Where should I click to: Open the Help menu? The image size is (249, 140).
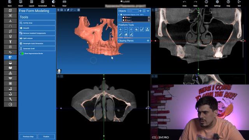coord(228,3)
